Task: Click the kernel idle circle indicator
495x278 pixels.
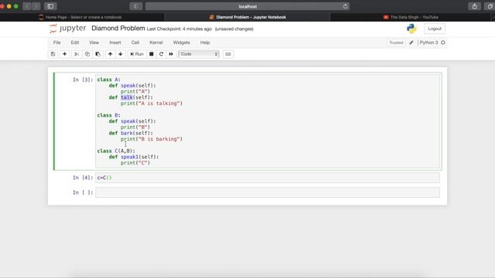Action: 443,42
